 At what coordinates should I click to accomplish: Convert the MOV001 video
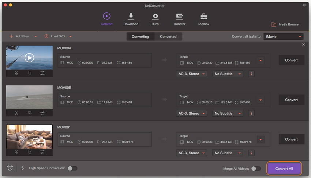tap(291, 139)
